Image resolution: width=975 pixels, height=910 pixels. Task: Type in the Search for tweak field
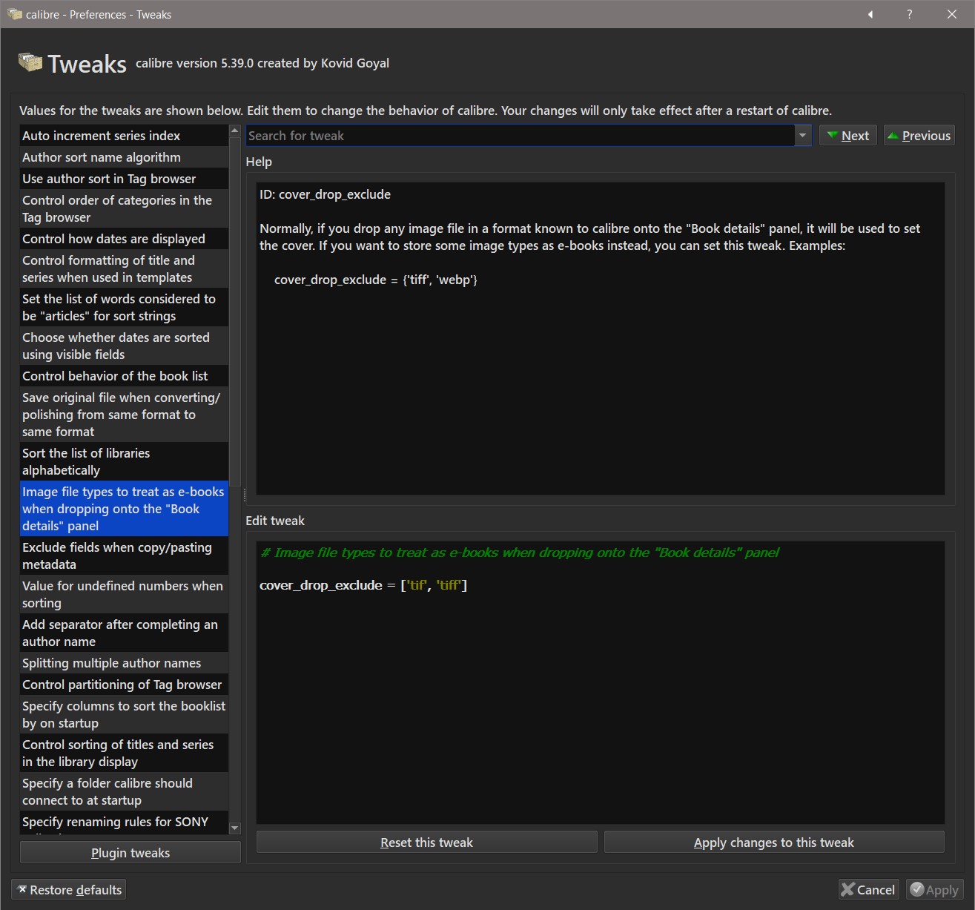519,136
